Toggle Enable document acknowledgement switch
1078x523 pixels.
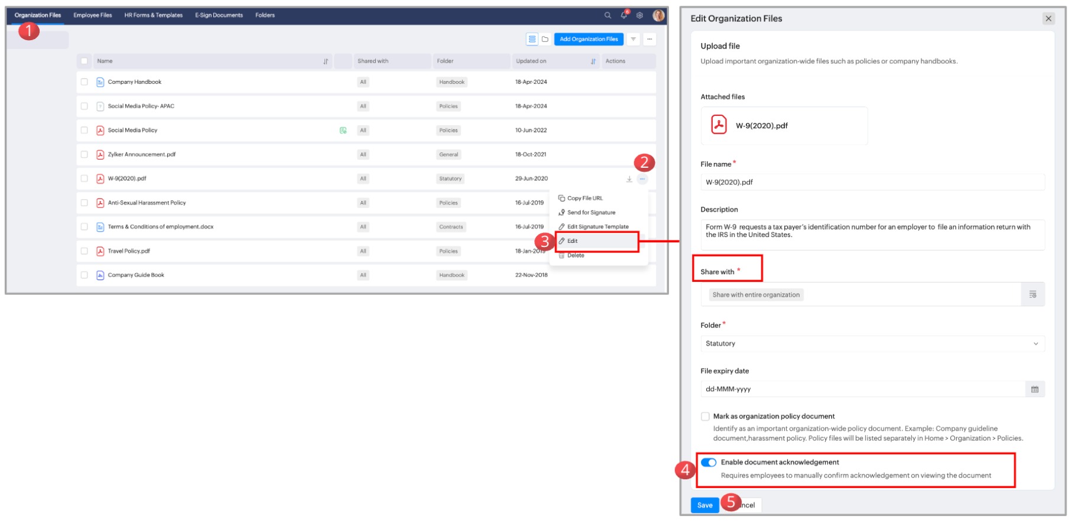pyautogui.click(x=709, y=463)
